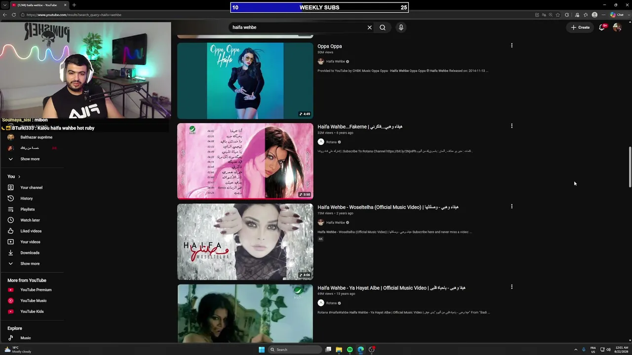632x355 pixels.
Task: Click the browser address bar URL
Action: pos(74,15)
